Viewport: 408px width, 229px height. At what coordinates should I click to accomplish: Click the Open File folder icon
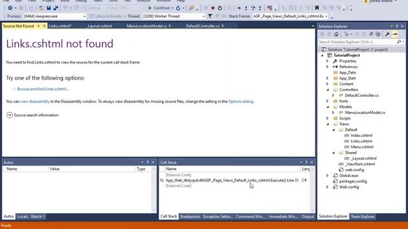pos(41,8)
